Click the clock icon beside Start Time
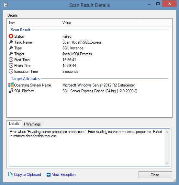179x185 pixels. pyautogui.click(x=11, y=59)
